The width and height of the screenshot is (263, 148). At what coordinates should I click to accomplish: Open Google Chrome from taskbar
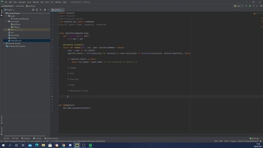point(64,145)
